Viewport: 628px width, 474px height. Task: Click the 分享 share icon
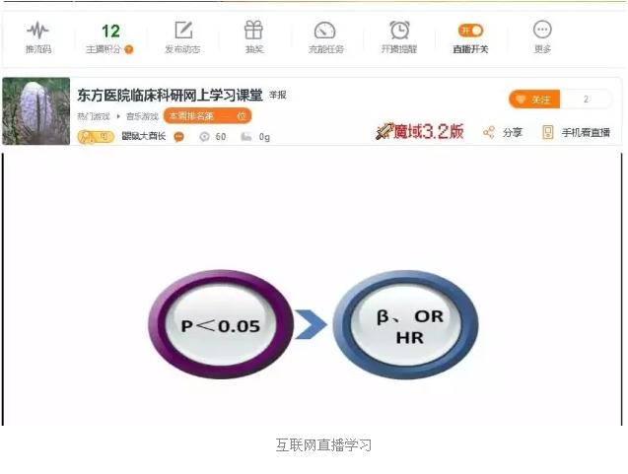(x=489, y=132)
